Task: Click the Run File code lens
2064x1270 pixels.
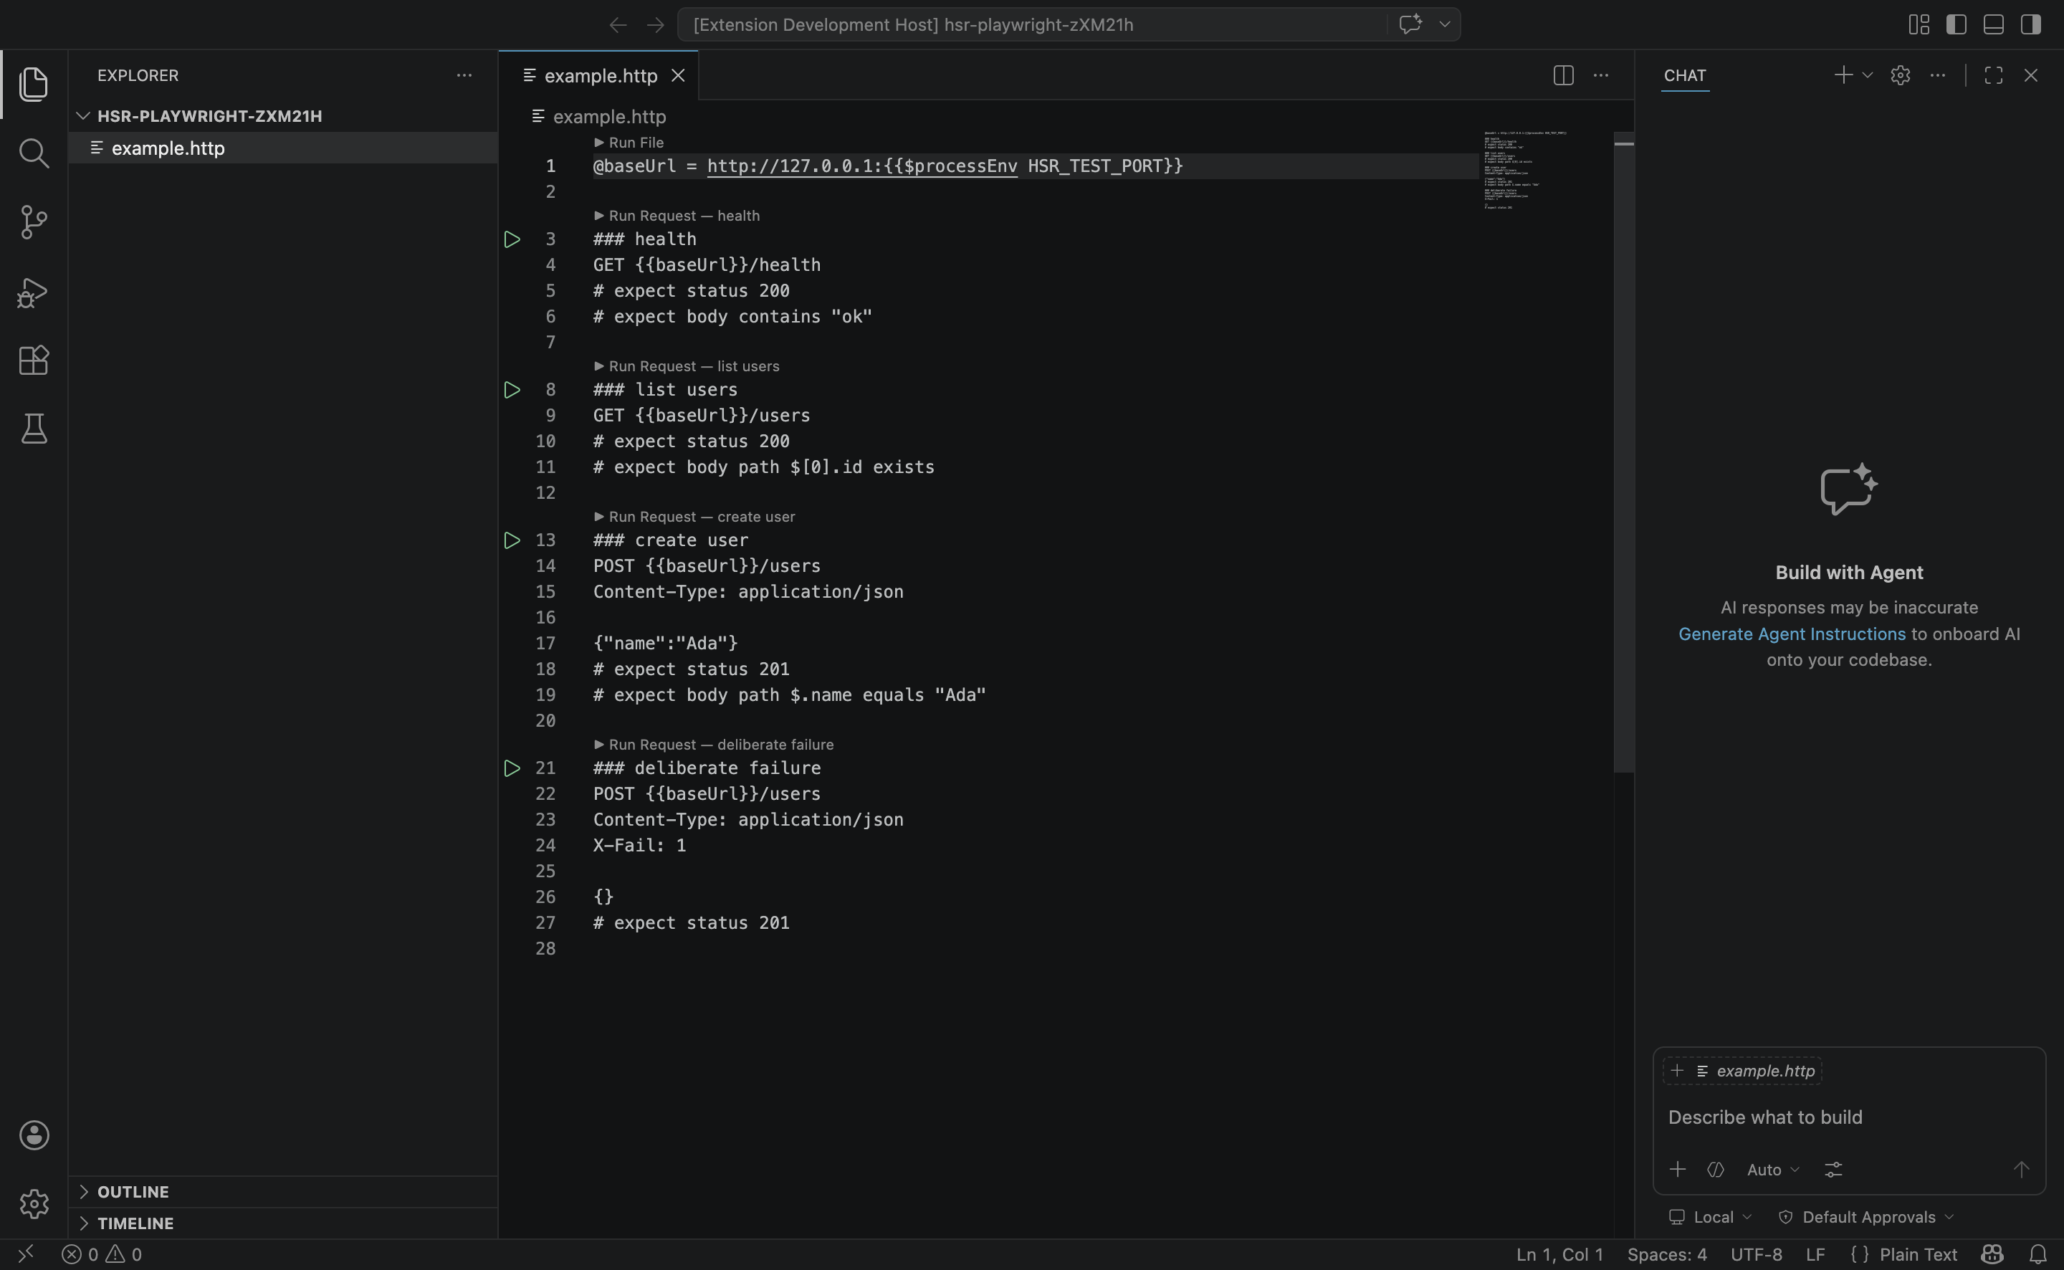Action: pos(629,143)
